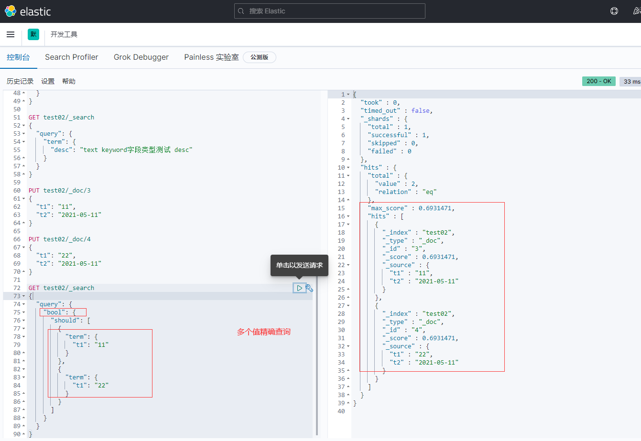Collapse _source block at response line 22
The height and width of the screenshot is (441, 641).
348,265
